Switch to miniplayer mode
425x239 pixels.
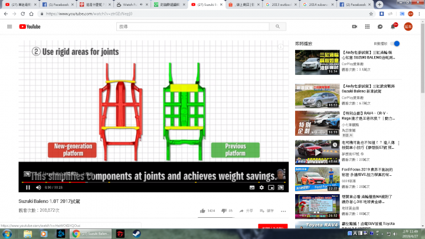[x=271, y=187]
